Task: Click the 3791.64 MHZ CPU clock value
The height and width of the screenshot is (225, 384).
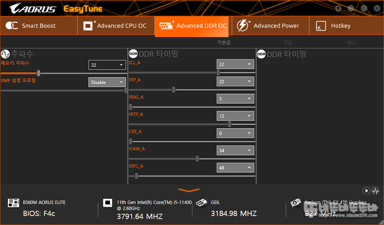Action: [x=140, y=216]
